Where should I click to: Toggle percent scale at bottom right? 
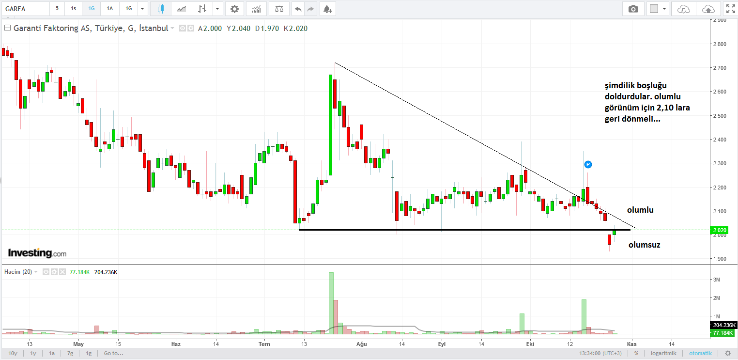[636, 353]
